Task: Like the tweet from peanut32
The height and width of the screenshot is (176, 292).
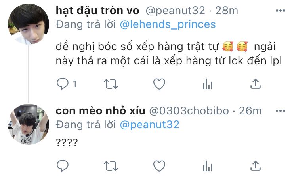Action: 159,84
